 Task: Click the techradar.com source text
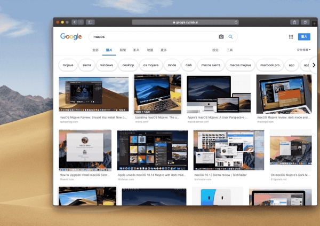(x=203, y=180)
